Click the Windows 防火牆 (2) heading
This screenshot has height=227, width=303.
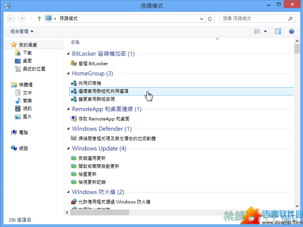pos(98,192)
